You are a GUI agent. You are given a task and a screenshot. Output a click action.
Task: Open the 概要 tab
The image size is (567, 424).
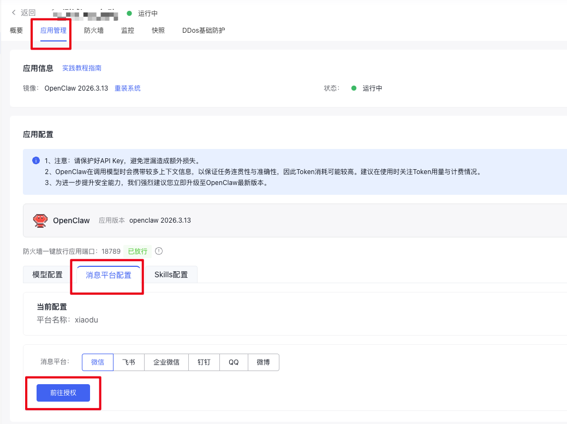click(x=16, y=31)
